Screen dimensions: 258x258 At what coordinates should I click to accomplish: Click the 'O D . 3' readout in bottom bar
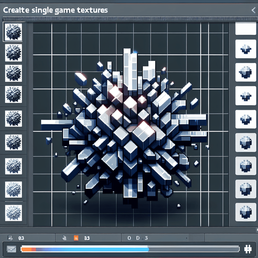[x=138, y=238]
